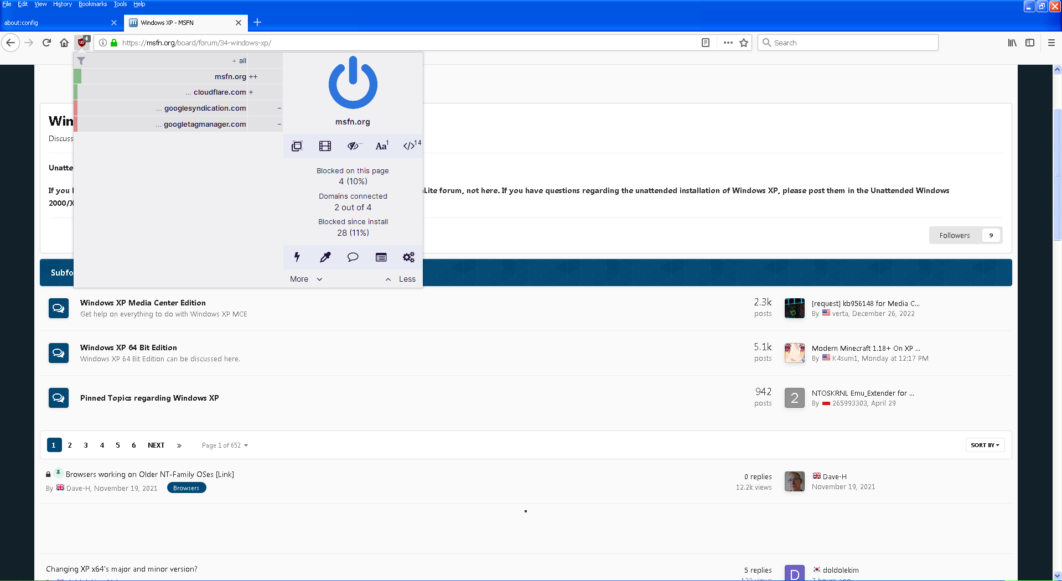Open Windows XP Media Center Edition subforum
The height and width of the screenshot is (581, 1062).
(x=143, y=303)
